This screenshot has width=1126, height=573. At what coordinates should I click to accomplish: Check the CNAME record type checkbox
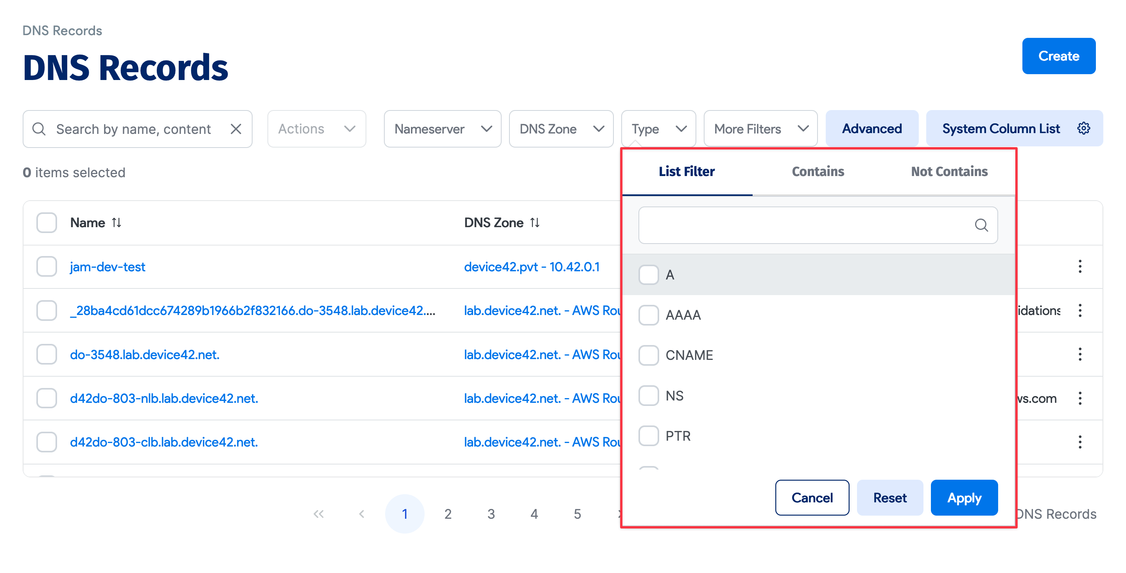[x=648, y=355]
